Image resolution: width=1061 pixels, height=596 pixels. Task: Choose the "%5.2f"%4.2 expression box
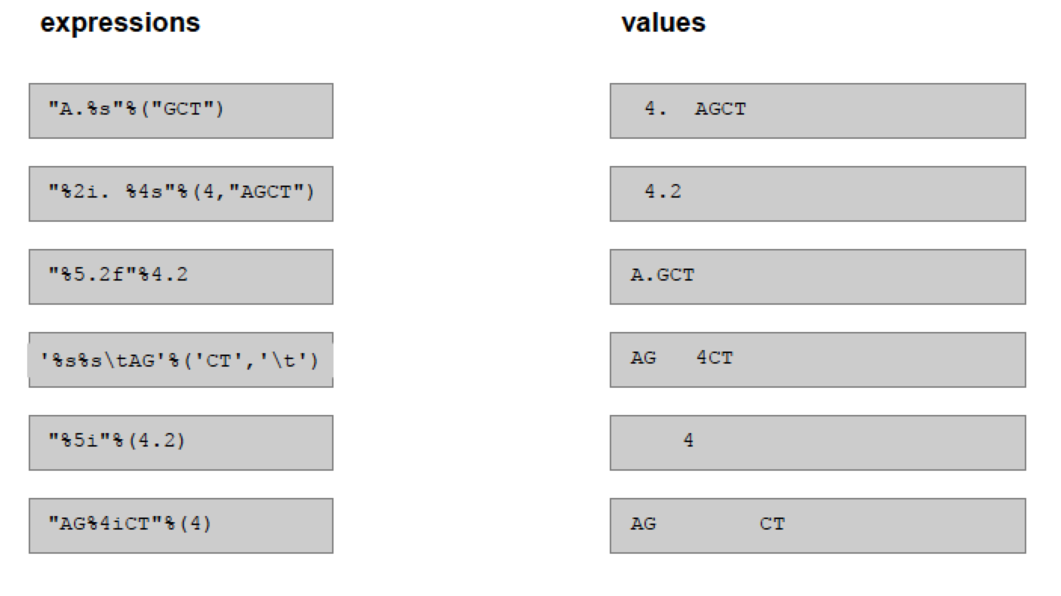coord(180,277)
